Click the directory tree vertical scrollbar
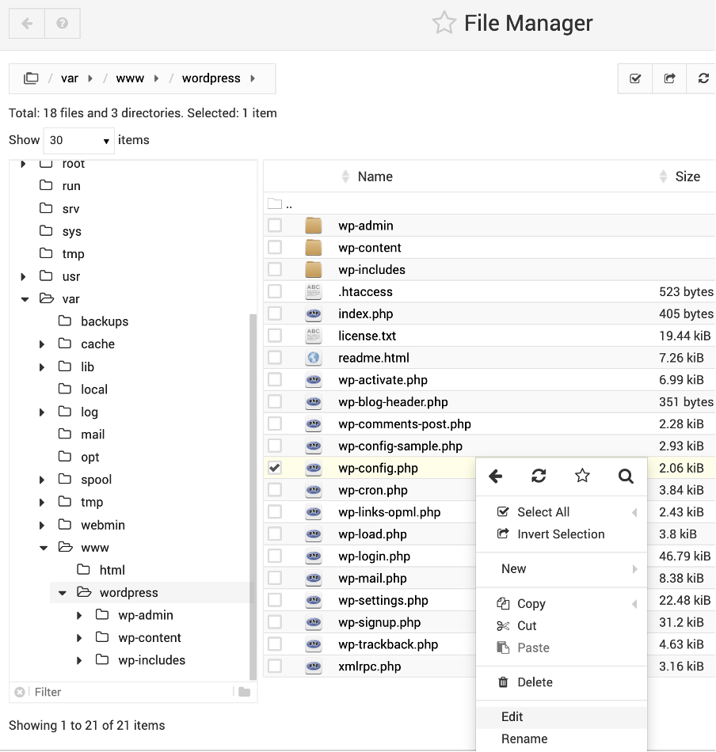Image resolution: width=716 pixels, height=752 pixels. pyautogui.click(x=253, y=496)
